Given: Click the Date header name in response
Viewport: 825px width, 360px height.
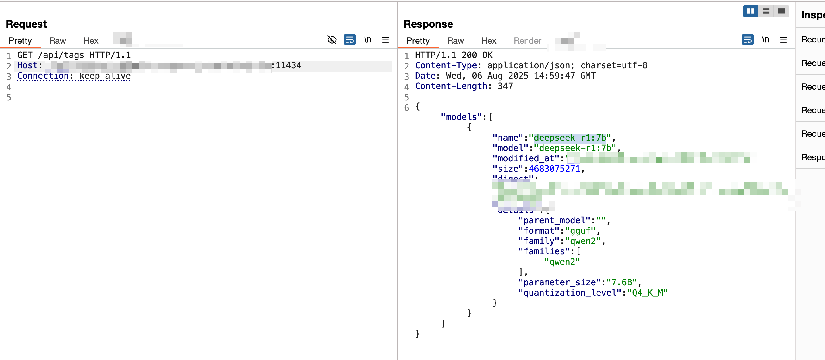Looking at the screenshot, I should click(425, 76).
